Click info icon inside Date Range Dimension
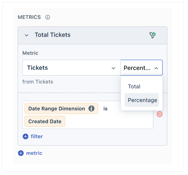Viewport: 188px width, 175px height. [x=91, y=109]
